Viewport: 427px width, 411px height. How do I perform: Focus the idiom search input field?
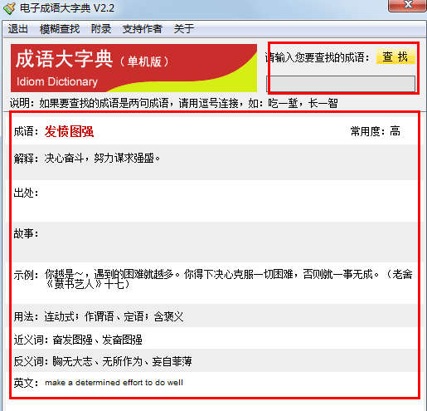(x=341, y=84)
